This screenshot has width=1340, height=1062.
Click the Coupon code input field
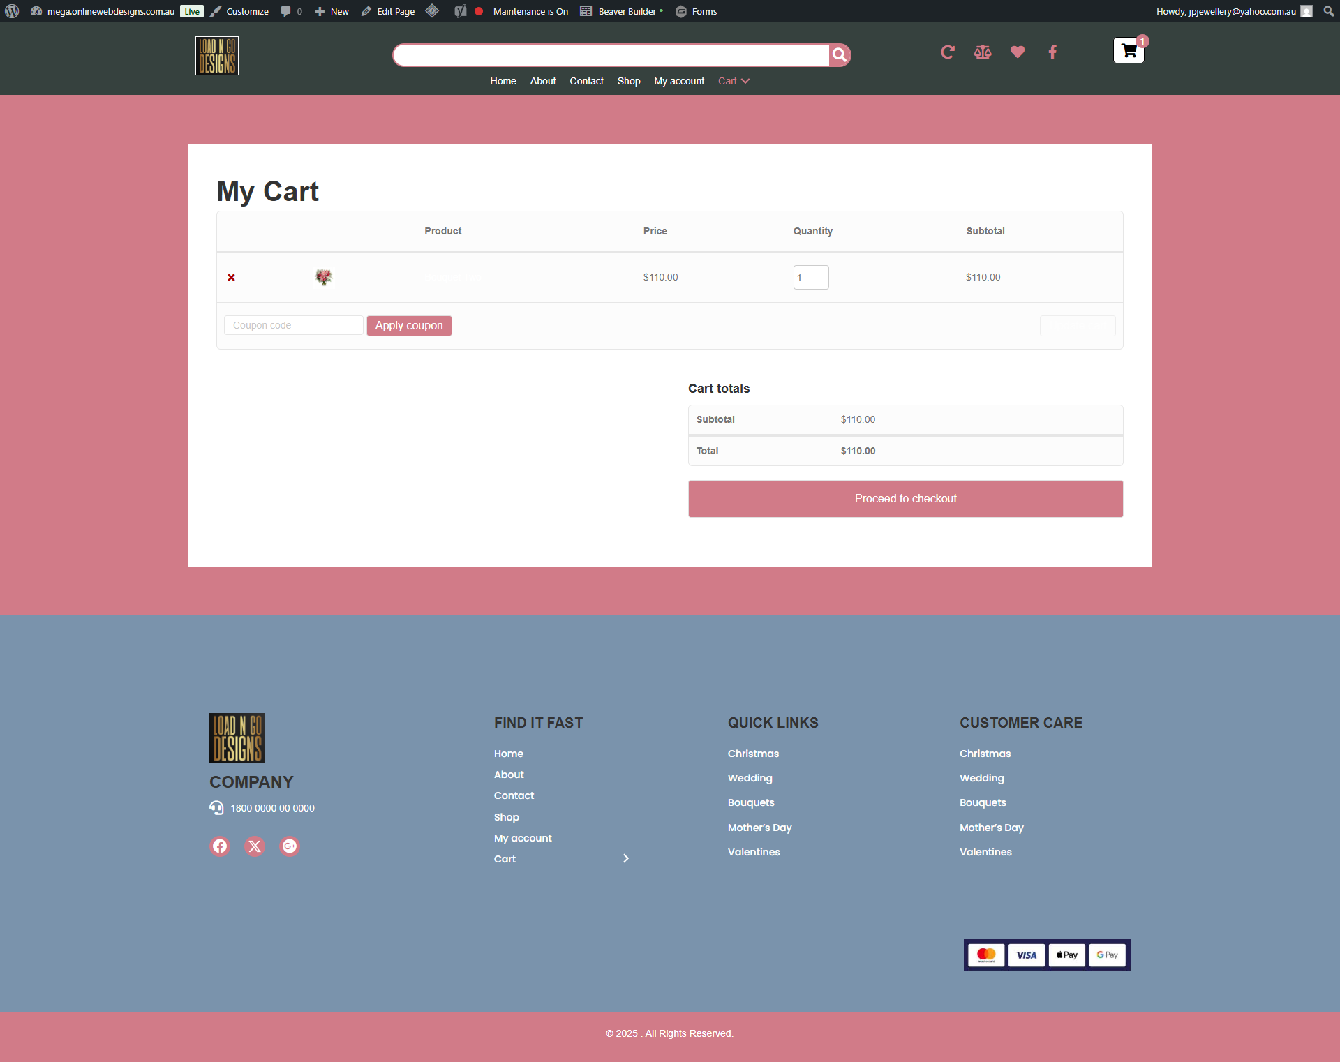(x=293, y=326)
